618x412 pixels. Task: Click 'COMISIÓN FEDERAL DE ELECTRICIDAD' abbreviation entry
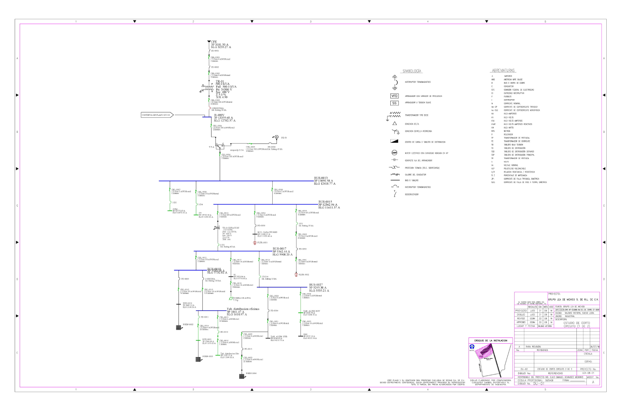[519, 90]
